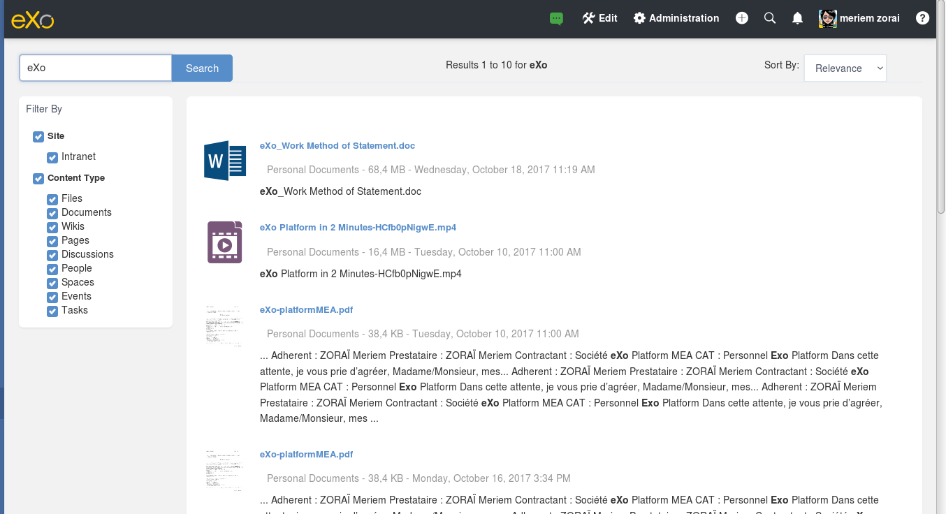Image resolution: width=946 pixels, height=514 pixels.
Task: Open the Administration menu
Action: point(676,18)
